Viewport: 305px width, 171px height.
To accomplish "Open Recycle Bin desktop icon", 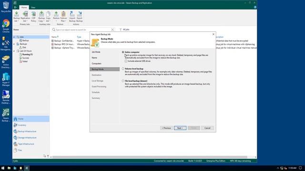I will click(6, 7).
